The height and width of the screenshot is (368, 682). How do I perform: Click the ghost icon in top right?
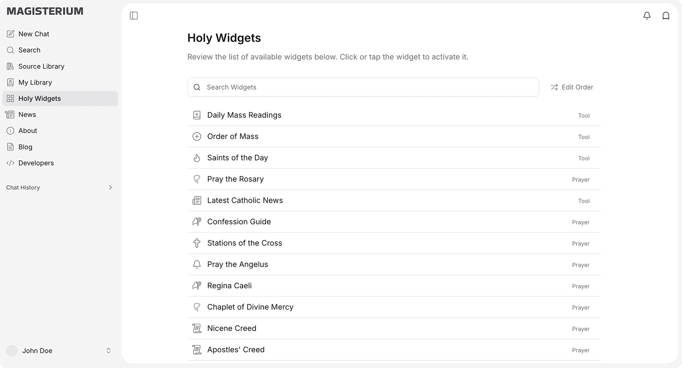click(x=666, y=16)
